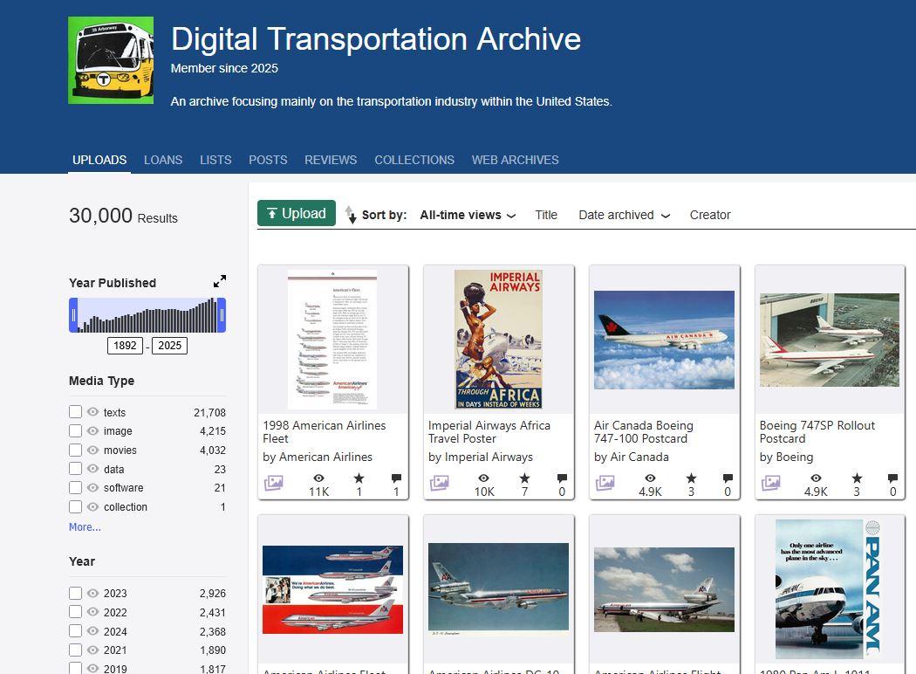Switch to the COLLECTIONS tab
The height and width of the screenshot is (674, 916).
(414, 160)
